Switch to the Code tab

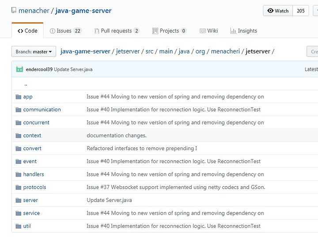(x=27, y=31)
